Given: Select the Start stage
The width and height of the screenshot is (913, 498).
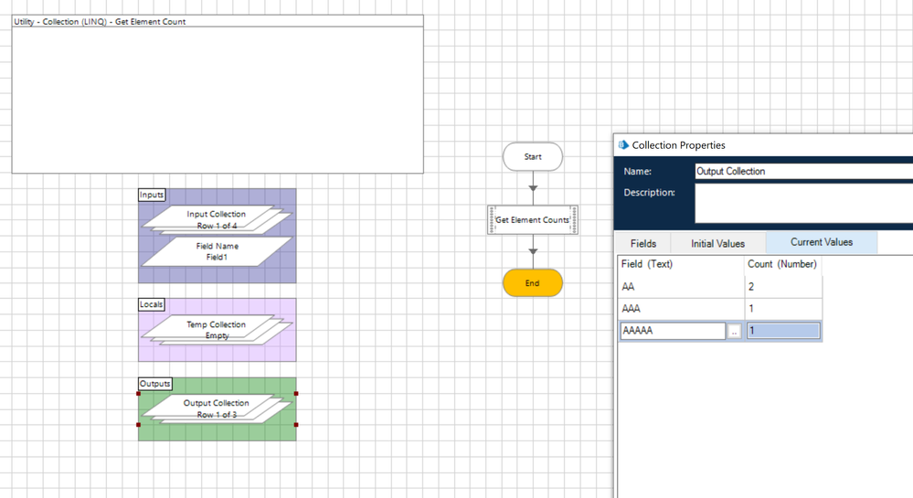Looking at the screenshot, I should tap(533, 157).
